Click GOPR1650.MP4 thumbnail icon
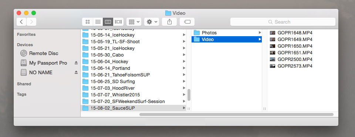Screen dimensions: 355x137 tap(273, 46)
